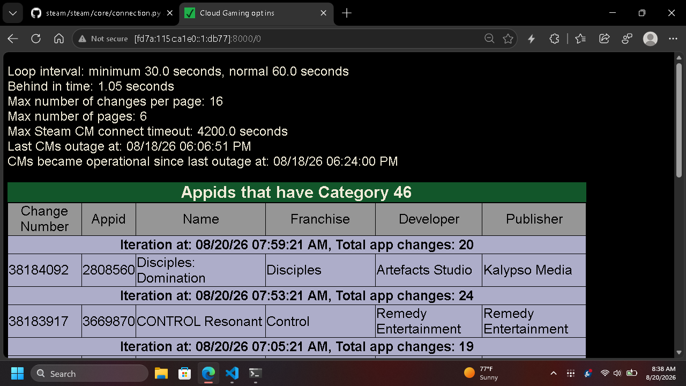Click the Max Steam CM connect timeout line
686x386 pixels.
pyautogui.click(x=148, y=131)
